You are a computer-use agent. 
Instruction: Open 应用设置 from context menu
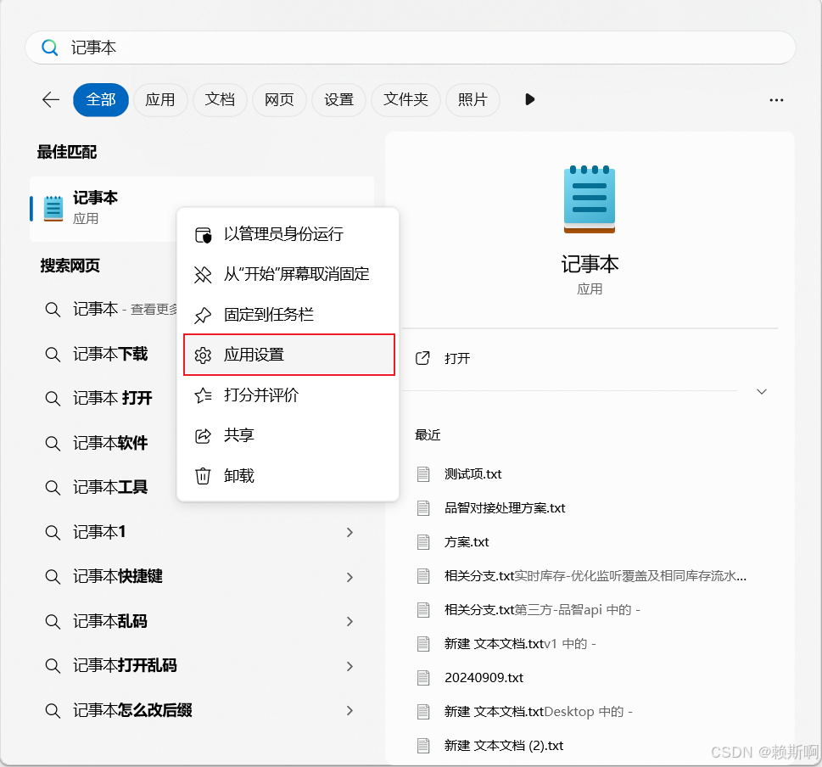click(289, 355)
